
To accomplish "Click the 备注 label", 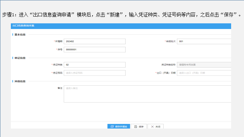I will 60,88.
